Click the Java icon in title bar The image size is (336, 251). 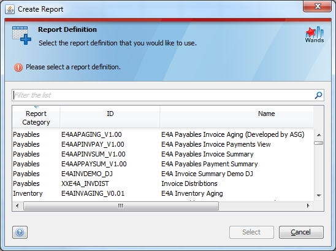point(10,9)
